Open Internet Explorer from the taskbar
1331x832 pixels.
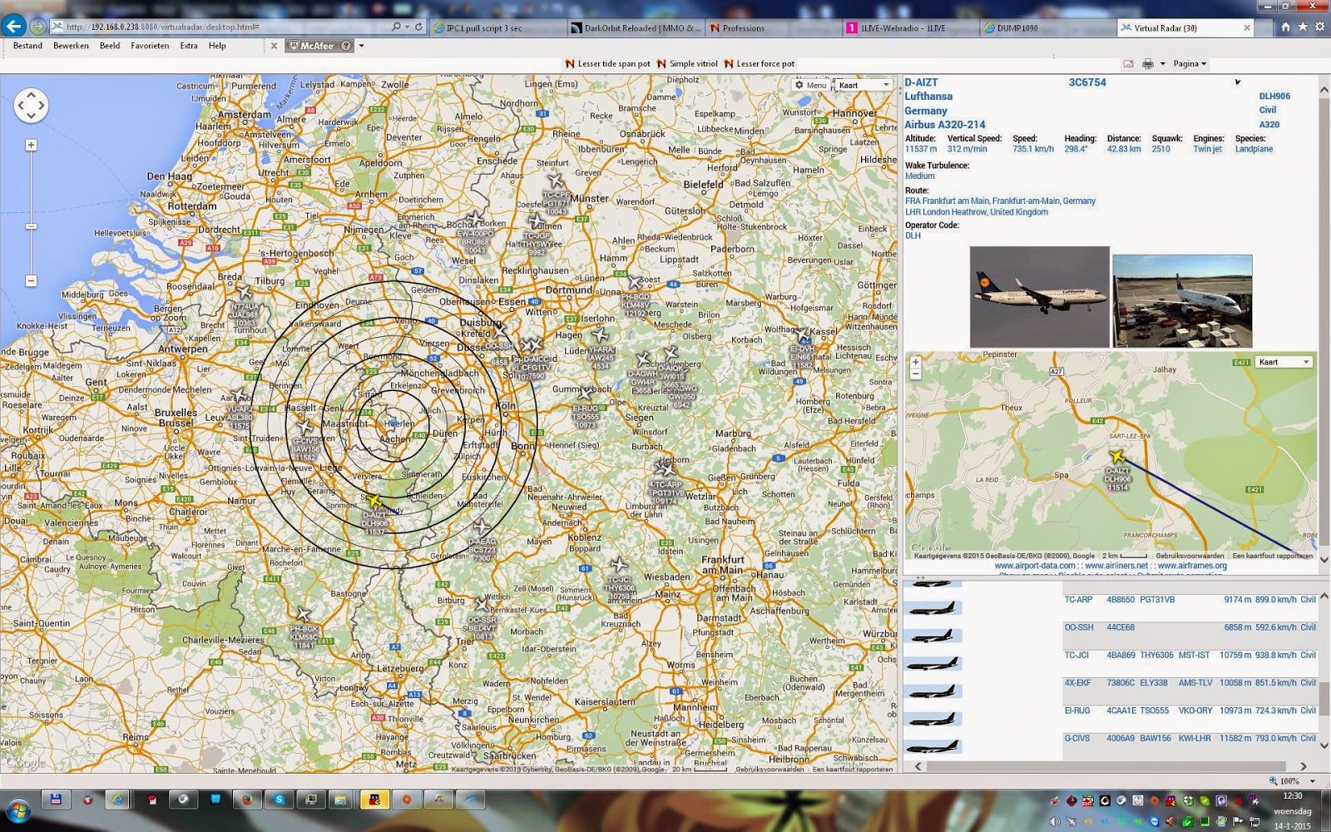(x=118, y=800)
